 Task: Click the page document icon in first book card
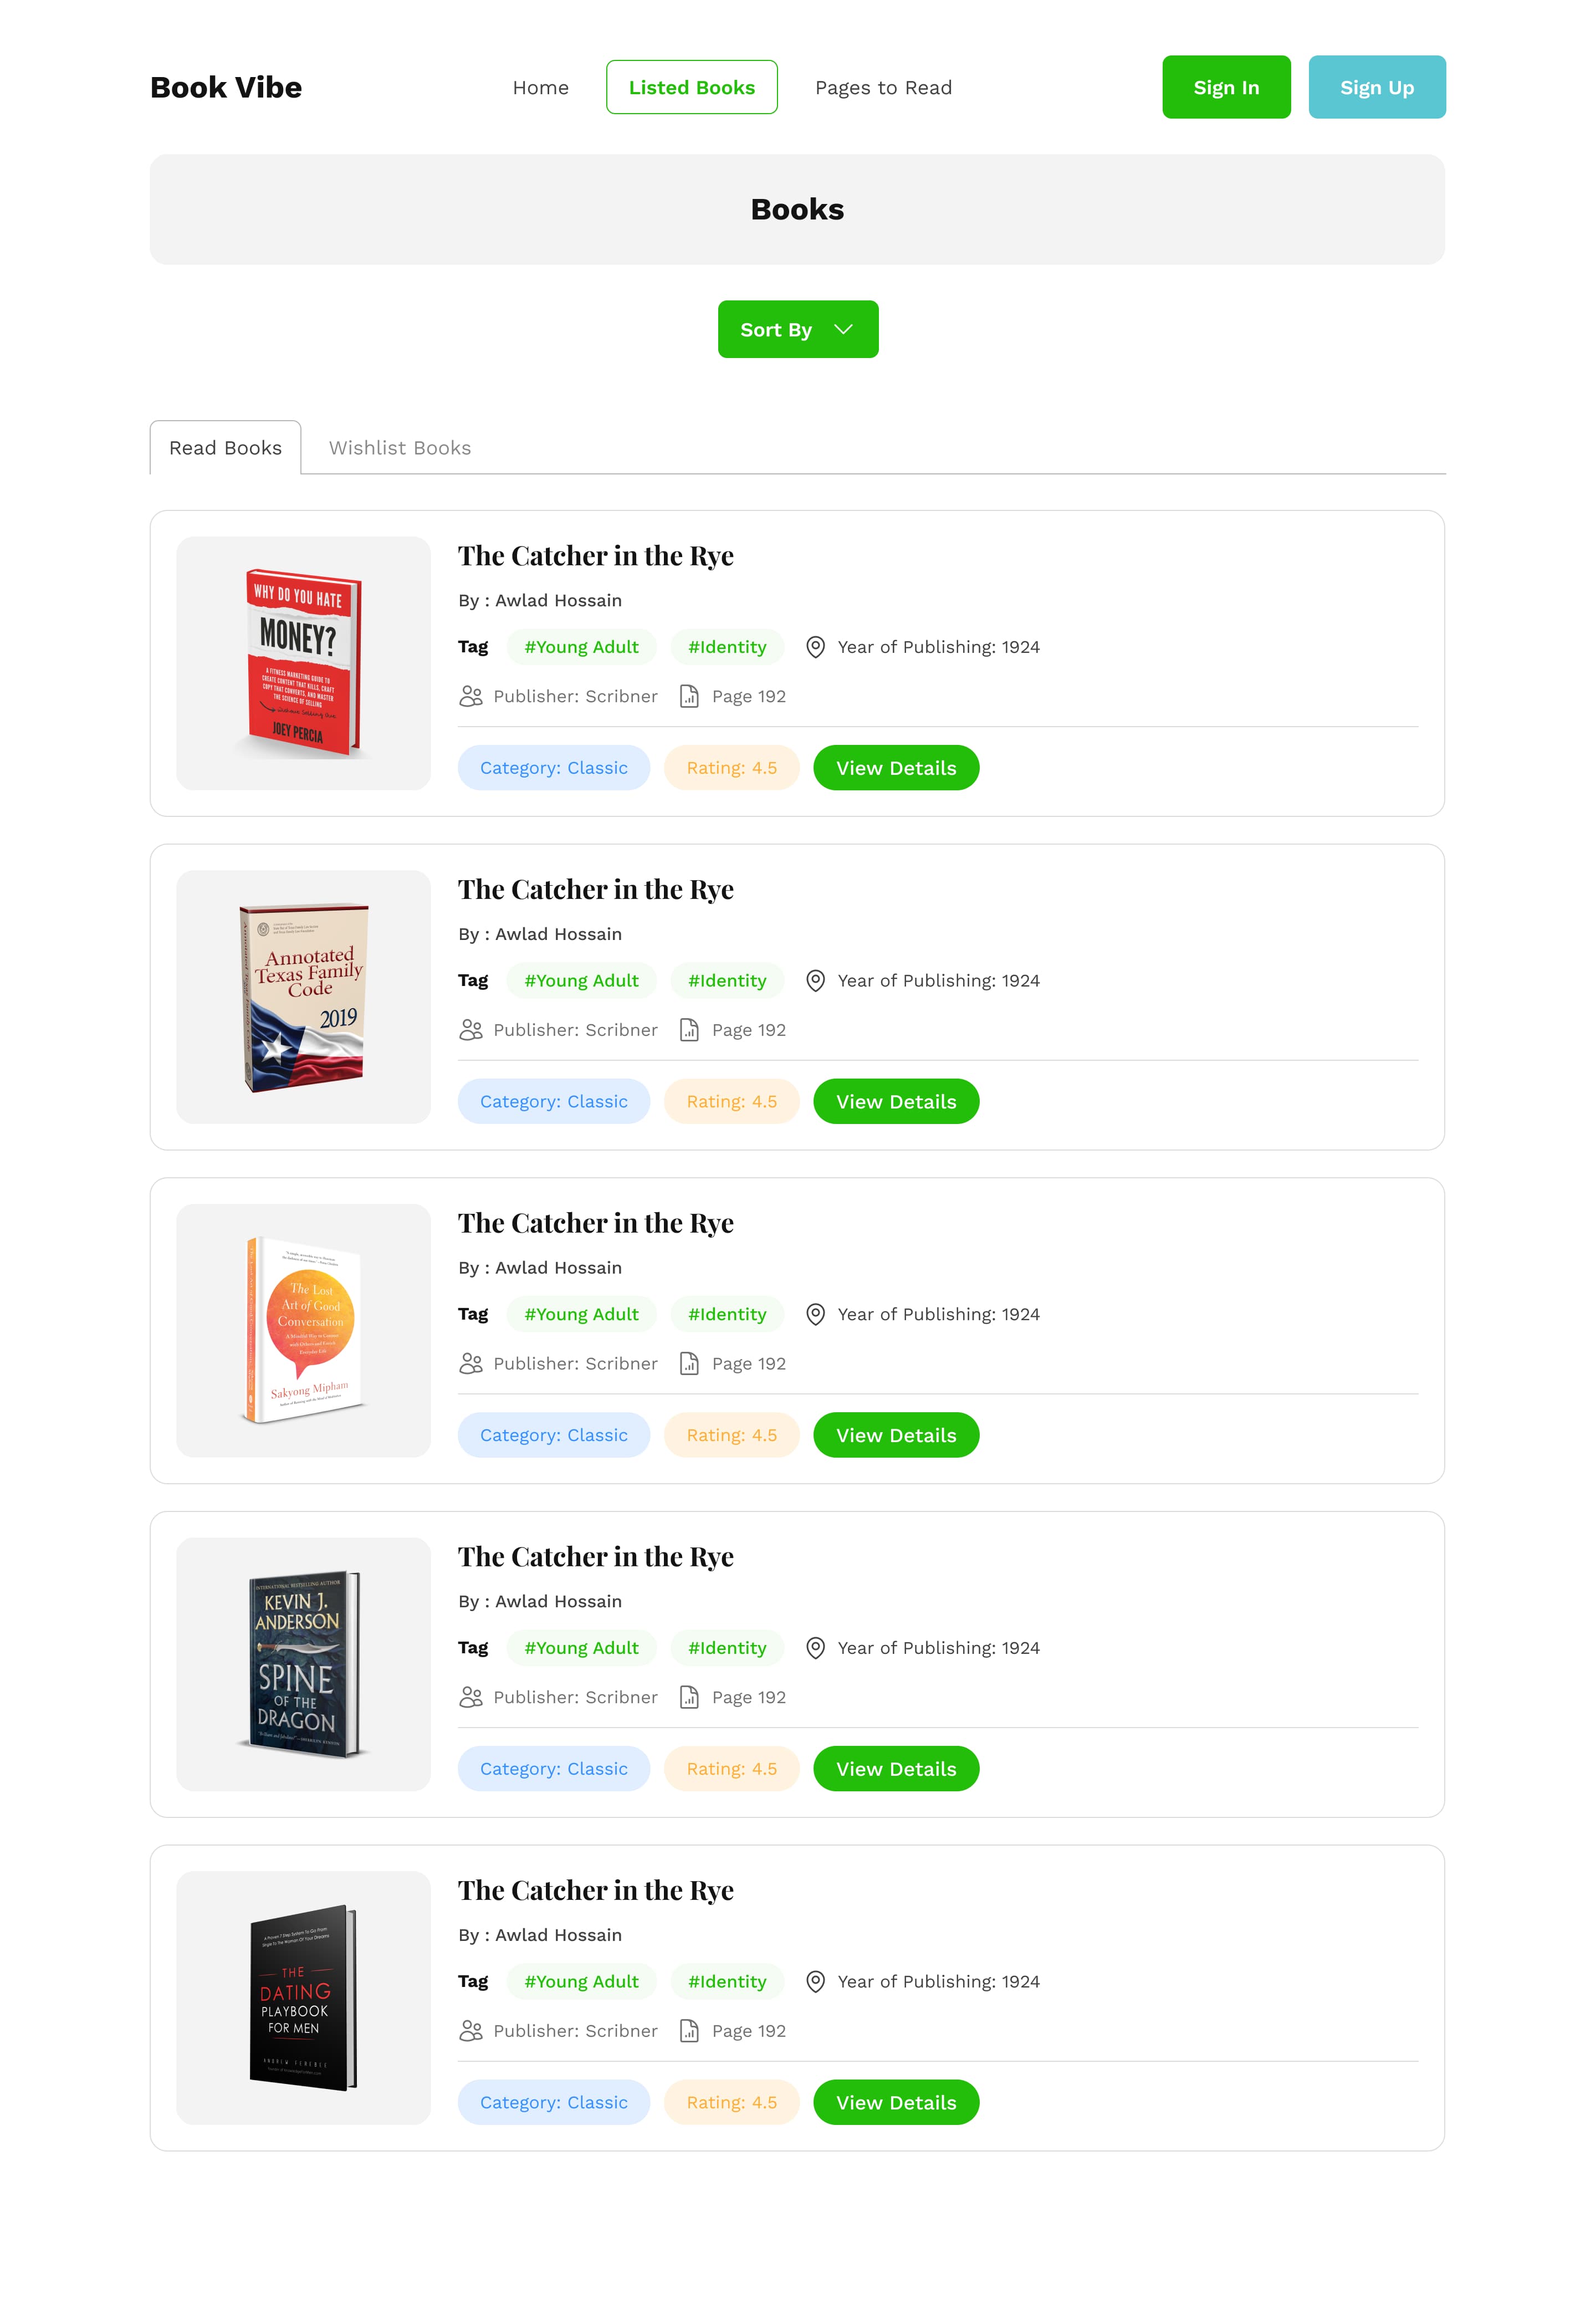pos(689,696)
